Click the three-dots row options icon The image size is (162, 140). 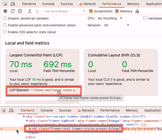(x=2, y=129)
